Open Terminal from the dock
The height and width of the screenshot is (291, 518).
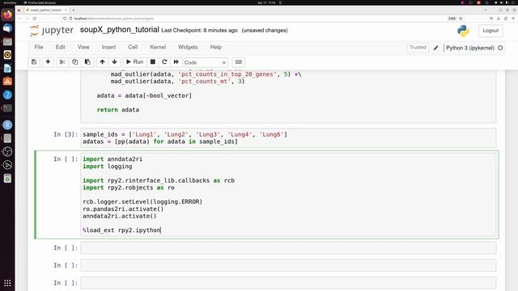pyautogui.click(x=7, y=108)
